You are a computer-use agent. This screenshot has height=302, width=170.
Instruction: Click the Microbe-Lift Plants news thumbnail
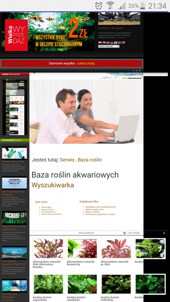14,218
